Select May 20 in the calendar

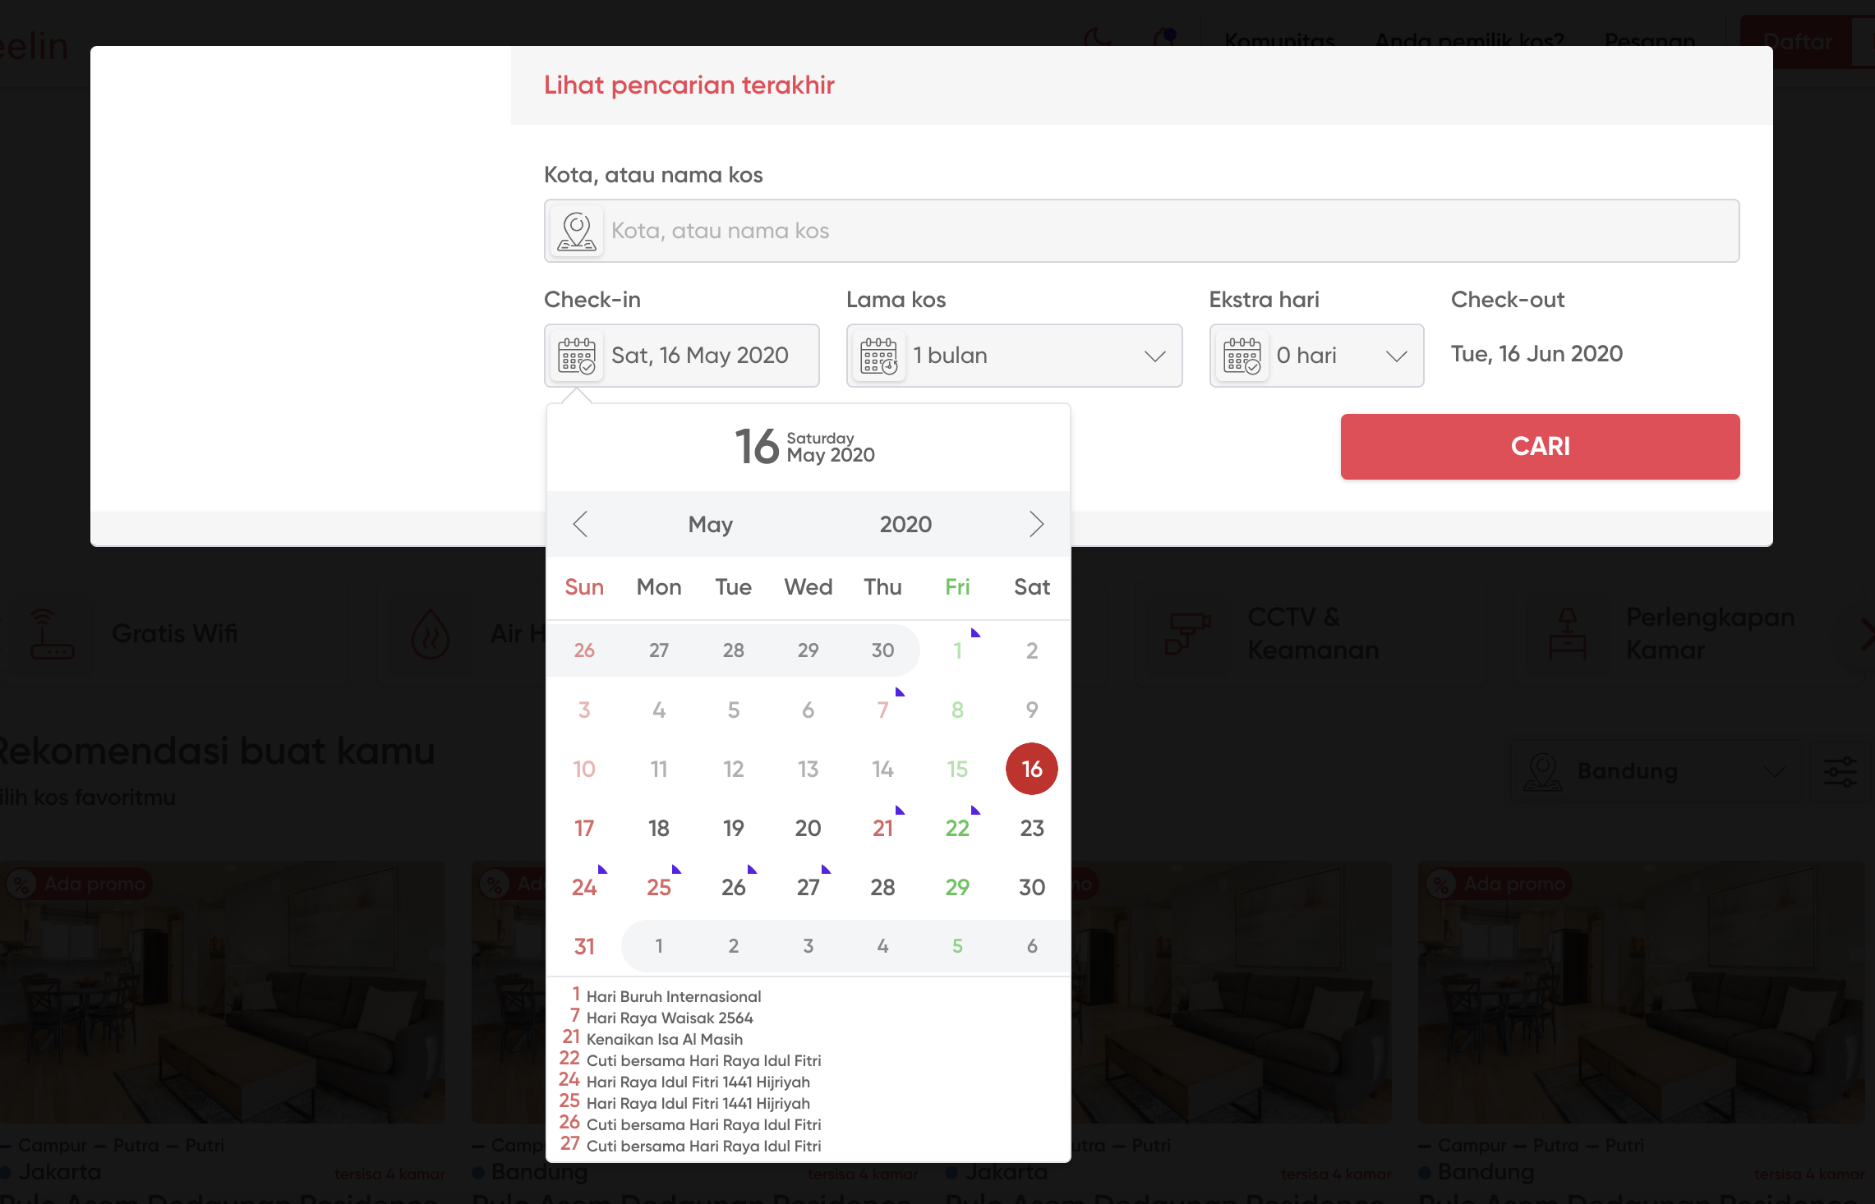point(808,828)
